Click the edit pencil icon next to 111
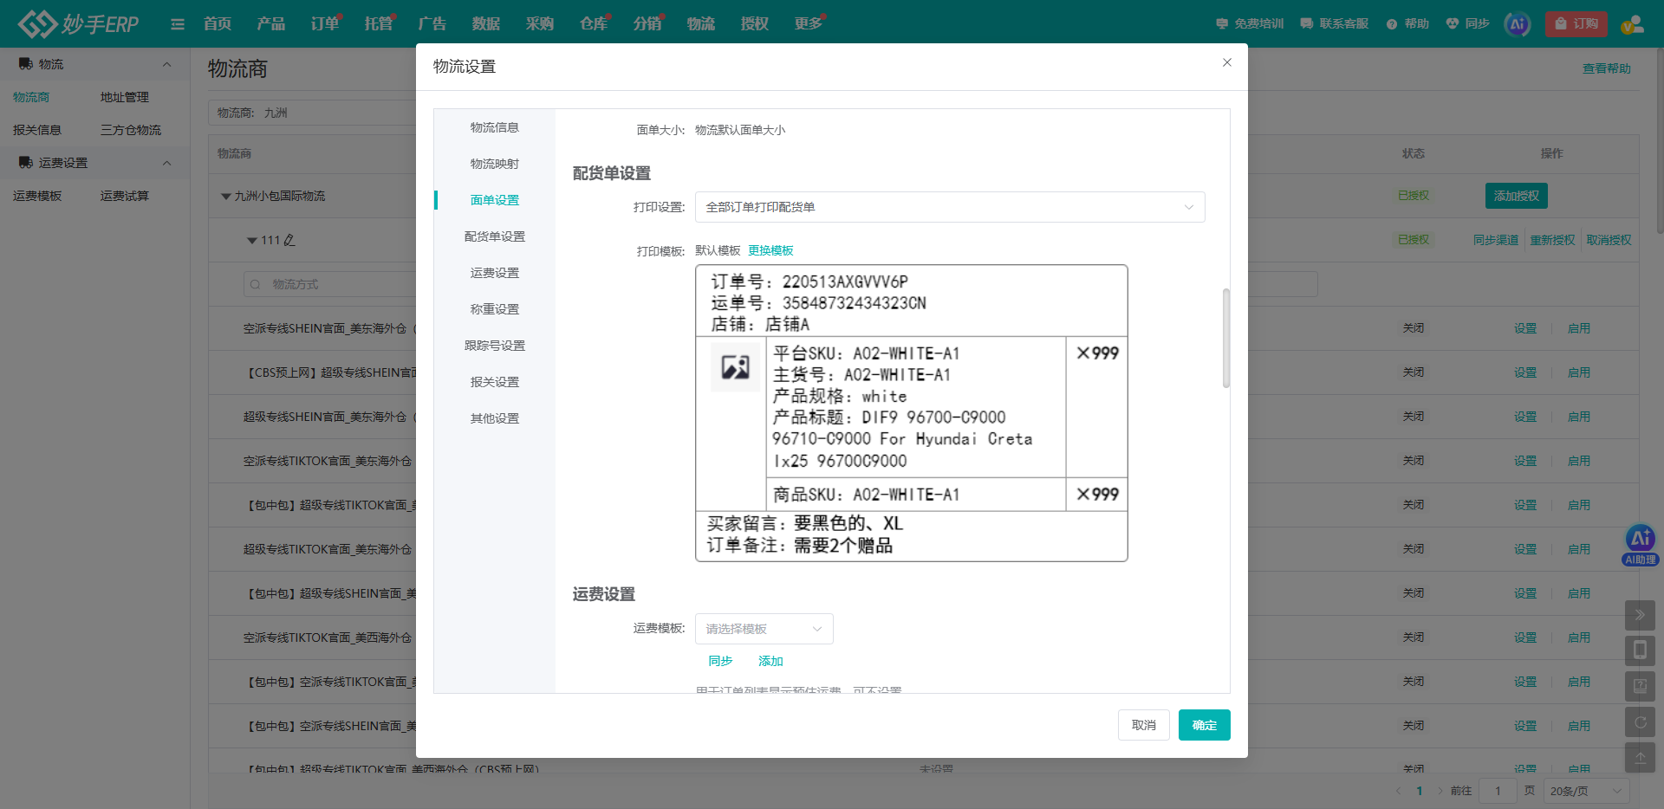 coord(289,240)
